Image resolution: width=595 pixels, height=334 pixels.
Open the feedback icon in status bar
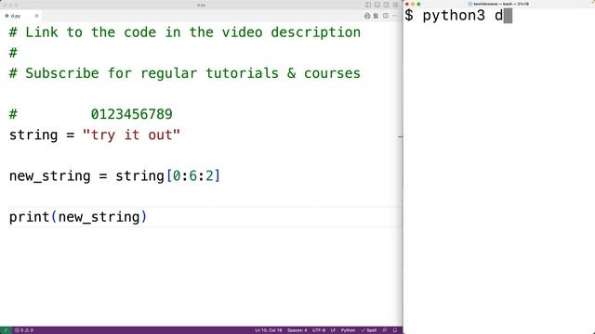(x=385, y=330)
